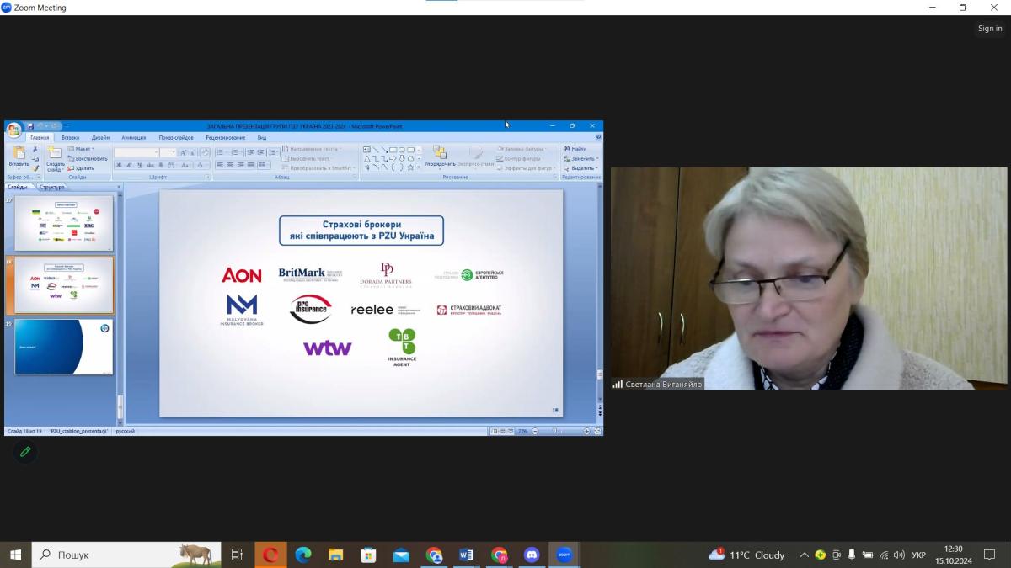Open the Дизайн ribbon tab
This screenshot has width=1011, height=568.
[x=100, y=137]
